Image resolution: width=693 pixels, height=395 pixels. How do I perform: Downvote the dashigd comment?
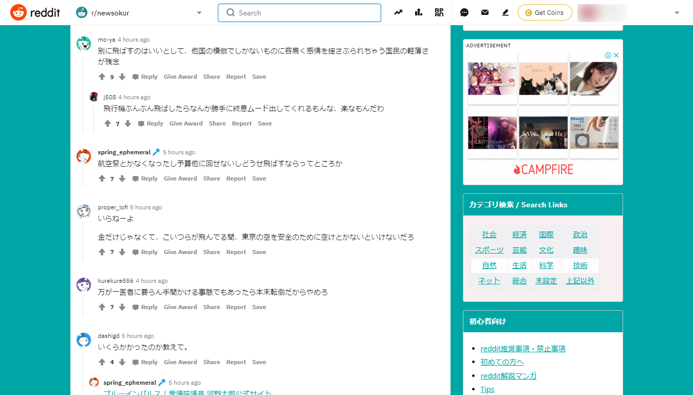coord(122,362)
